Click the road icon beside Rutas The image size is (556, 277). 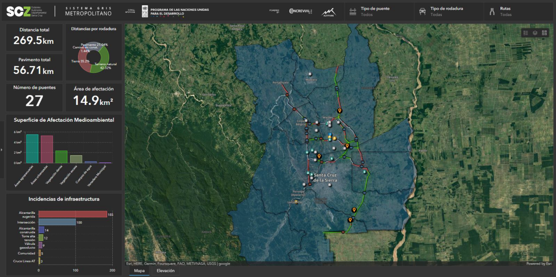pyautogui.click(x=492, y=12)
